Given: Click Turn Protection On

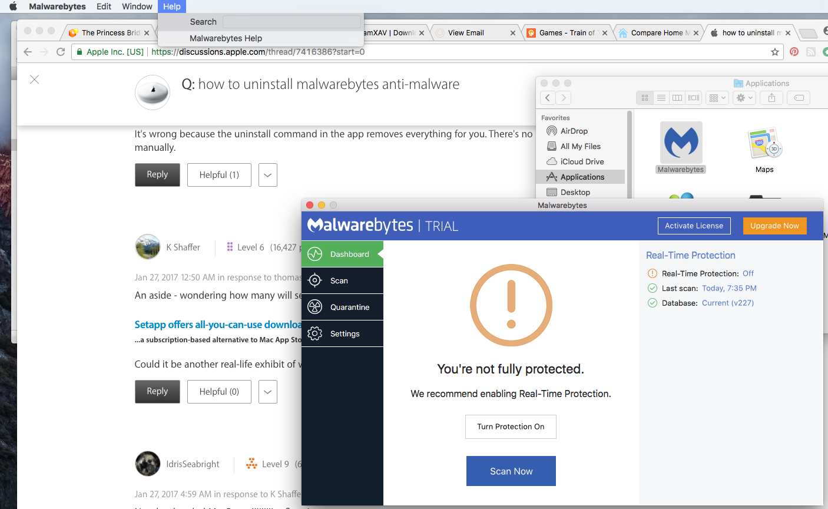Looking at the screenshot, I should click(511, 427).
